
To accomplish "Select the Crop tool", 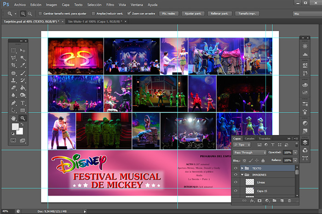I will tap(13, 65).
